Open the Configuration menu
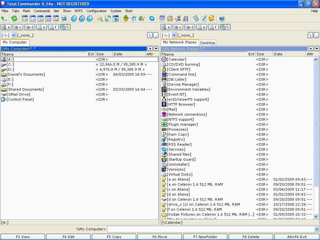Image resolution: width=320 pixels, height=240 pixels. [96, 11]
